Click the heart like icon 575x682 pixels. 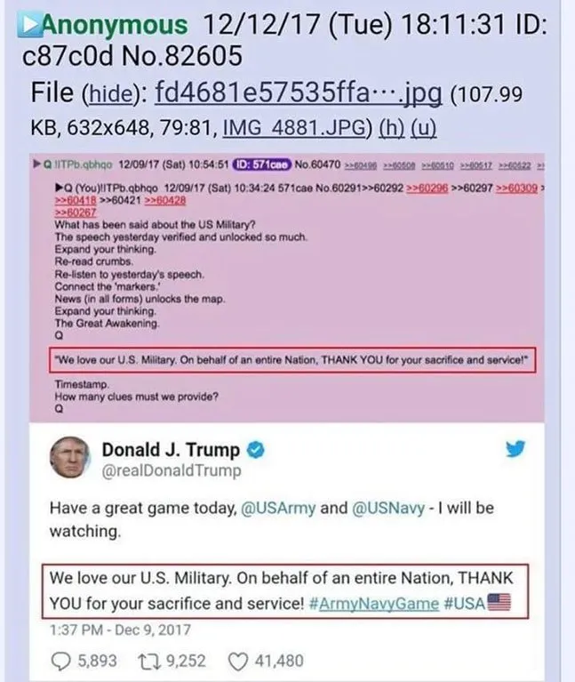[x=238, y=662]
